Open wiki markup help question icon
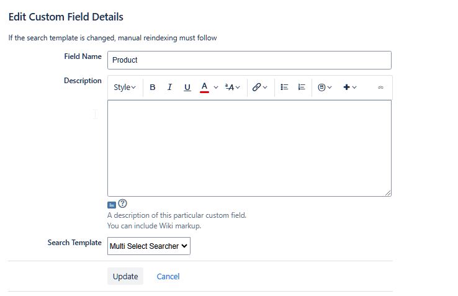 coord(122,204)
